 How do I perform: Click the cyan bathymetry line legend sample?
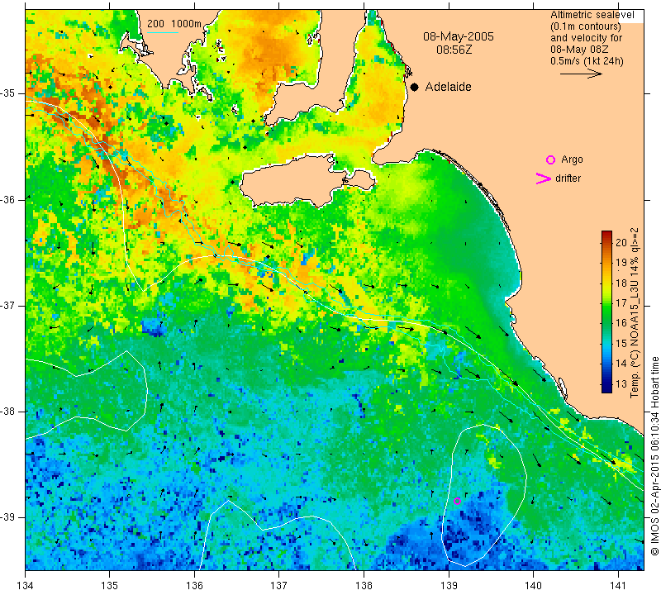pyautogui.click(x=162, y=32)
